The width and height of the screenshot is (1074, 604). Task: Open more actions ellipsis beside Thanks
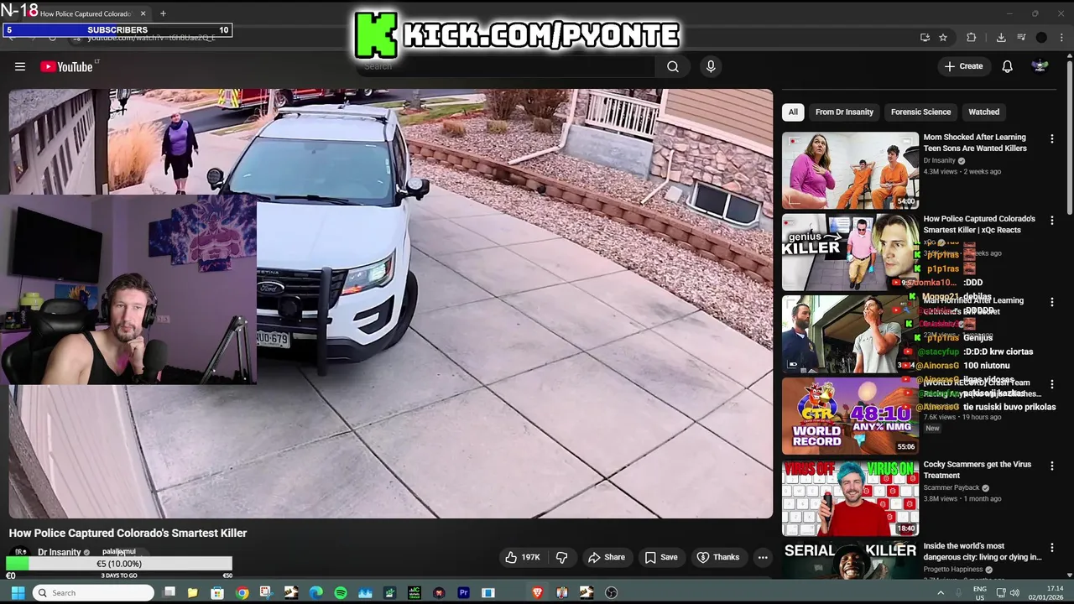point(763,557)
